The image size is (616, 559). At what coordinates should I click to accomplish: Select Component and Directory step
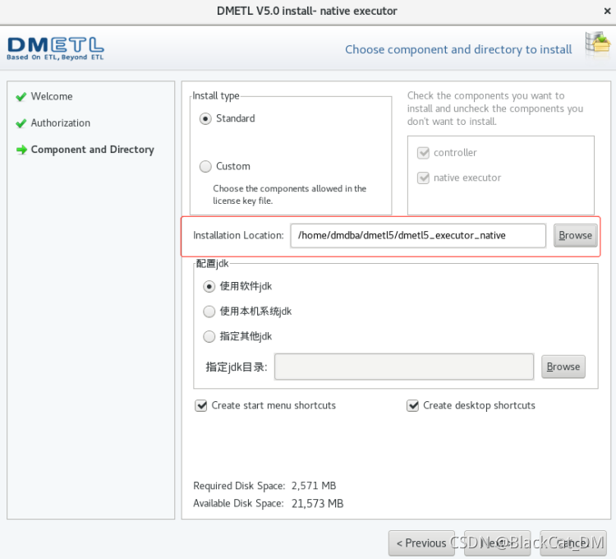(92, 150)
